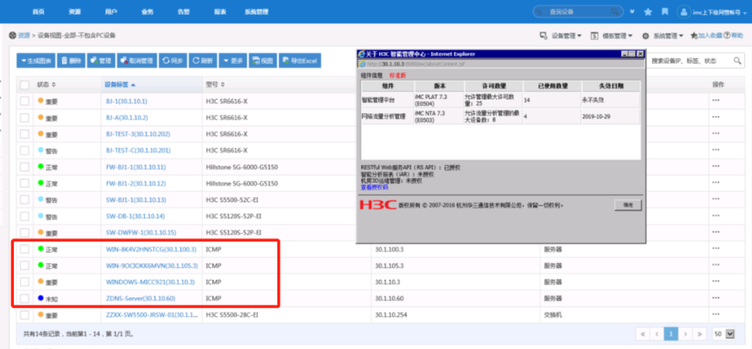Open the 资源 top menu
The height and width of the screenshot is (349, 752).
pyautogui.click(x=74, y=11)
